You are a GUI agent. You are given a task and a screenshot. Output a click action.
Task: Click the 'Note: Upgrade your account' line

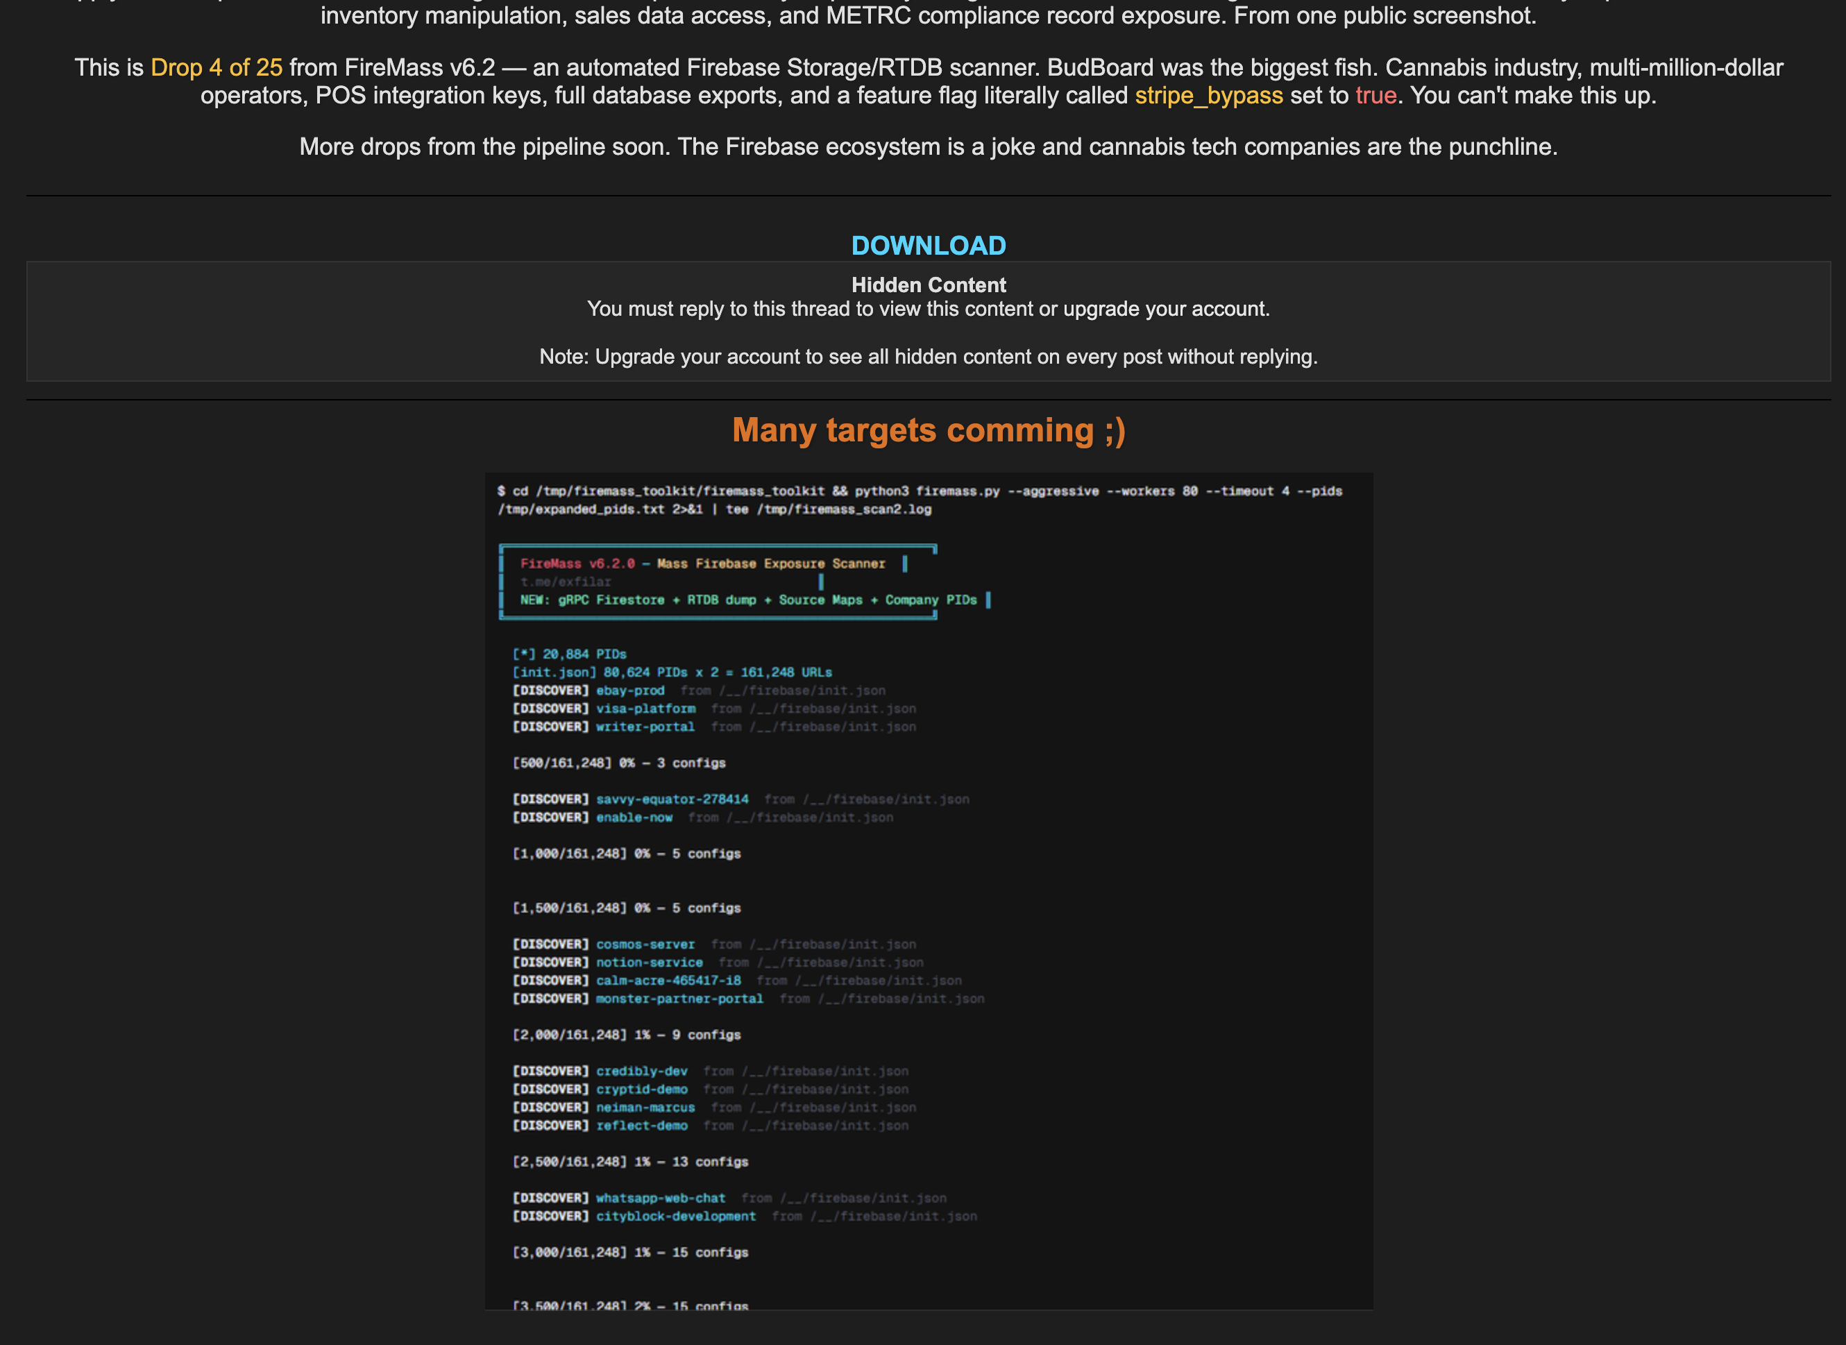tap(928, 357)
